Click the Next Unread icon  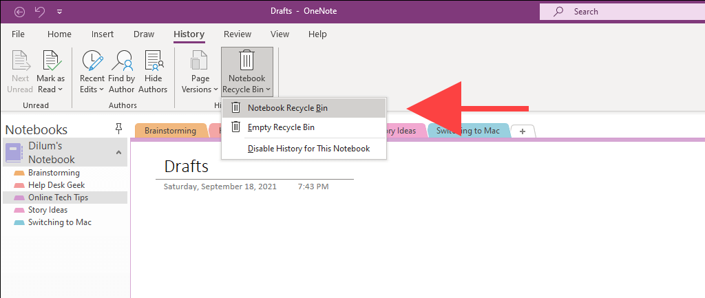pos(20,61)
